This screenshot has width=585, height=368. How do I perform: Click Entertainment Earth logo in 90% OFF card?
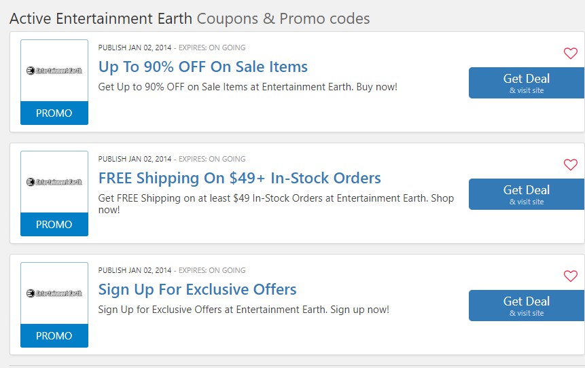(54, 71)
